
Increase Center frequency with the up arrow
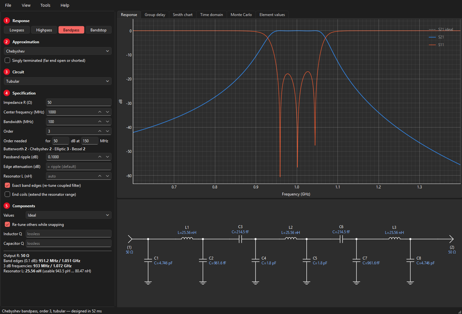click(100, 112)
